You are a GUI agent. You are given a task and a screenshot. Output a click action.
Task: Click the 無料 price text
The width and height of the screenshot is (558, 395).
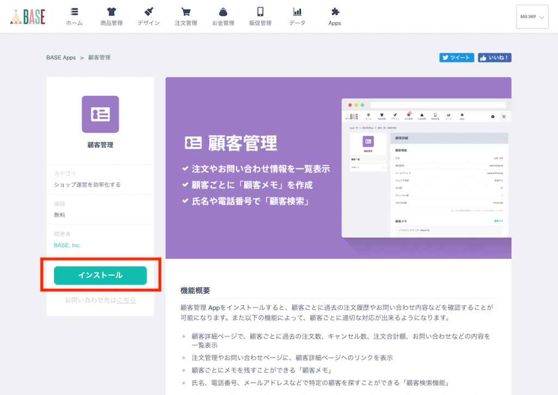tap(59, 215)
